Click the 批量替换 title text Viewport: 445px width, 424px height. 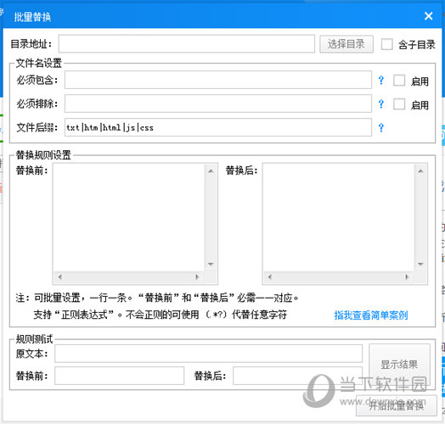coord(32,17)
